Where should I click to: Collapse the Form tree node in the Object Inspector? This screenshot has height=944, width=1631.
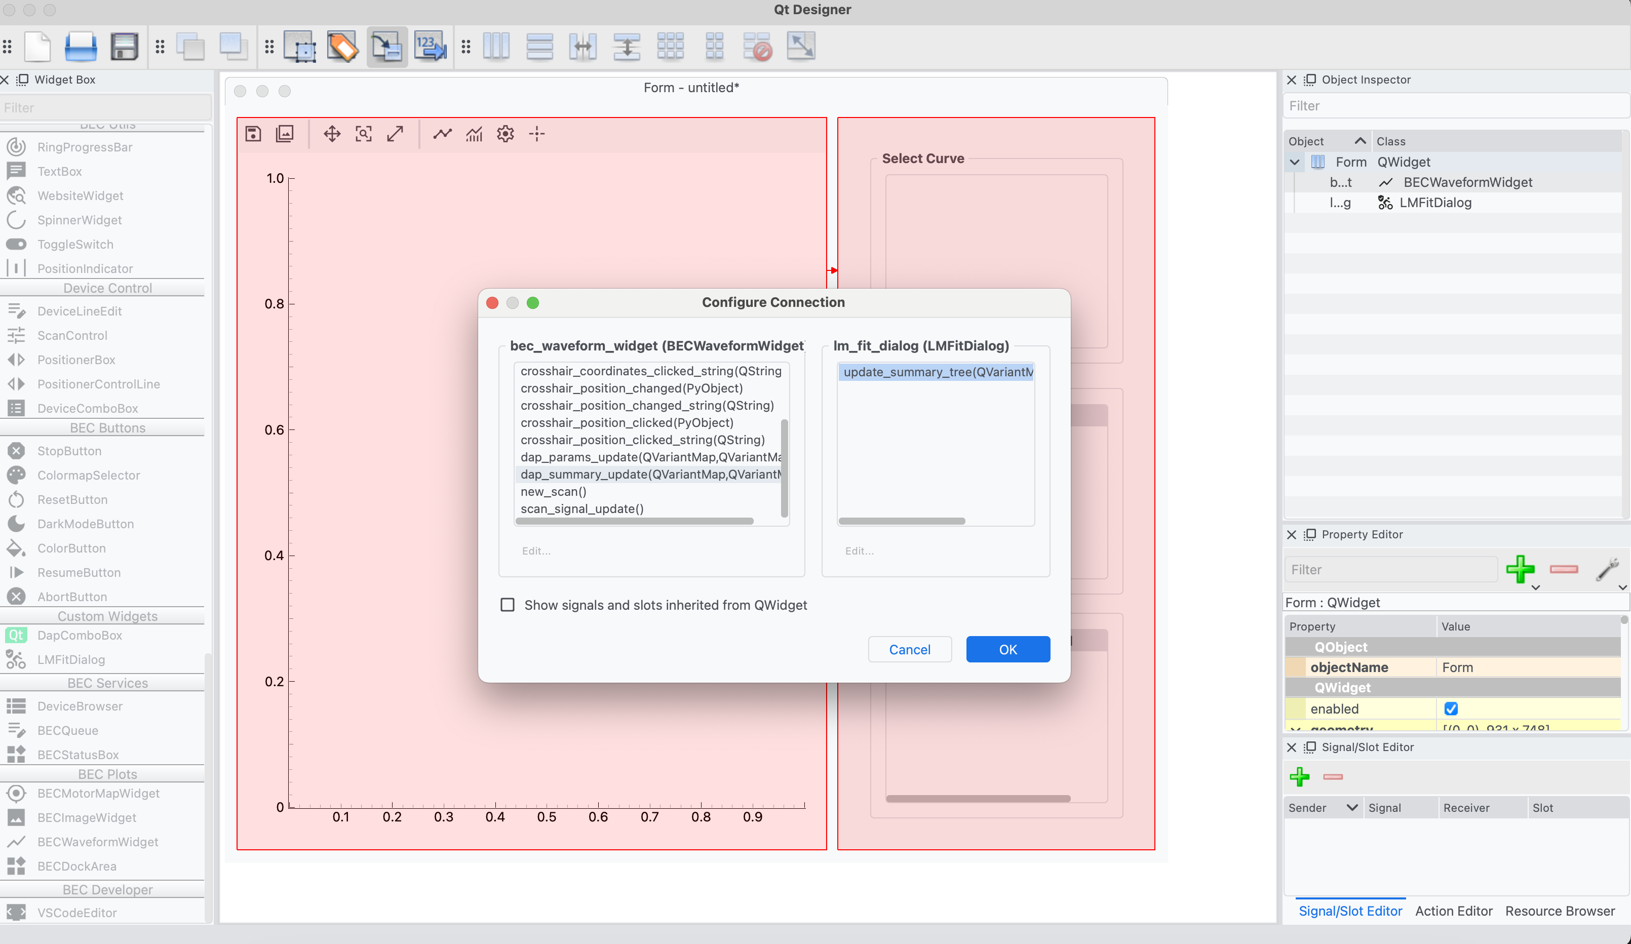tap(1295, 162)
